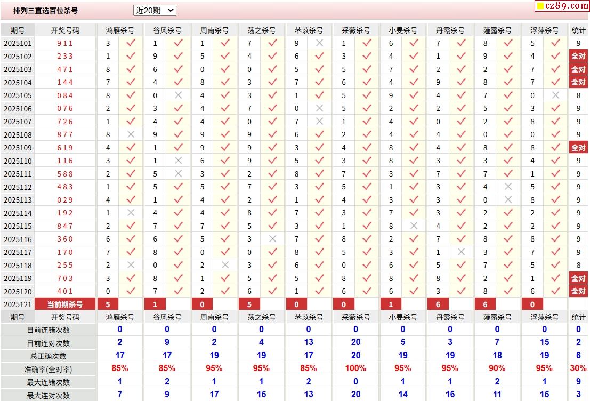The width and height of the screenshot is (590, 401).
Task: Click the red checkmark for 小旻杀号 in row 2025119
Action: point(414,278)
